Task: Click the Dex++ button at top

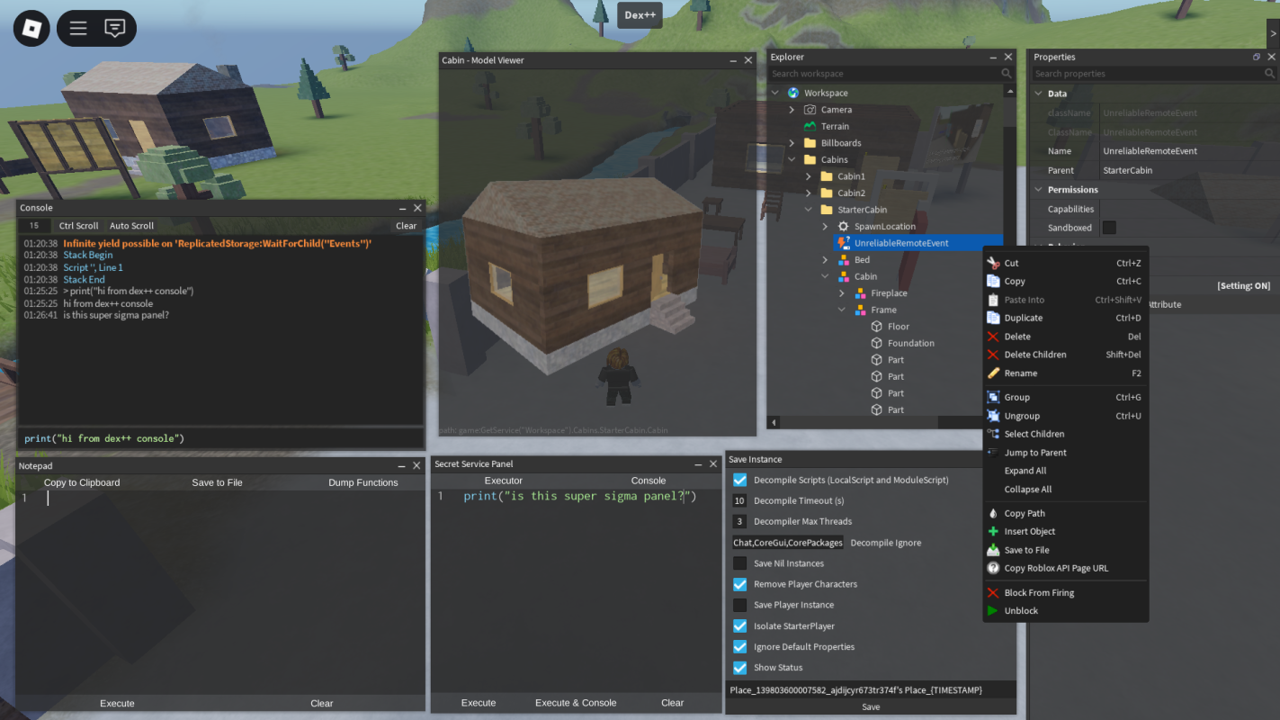Action: [x=640, y=14]
